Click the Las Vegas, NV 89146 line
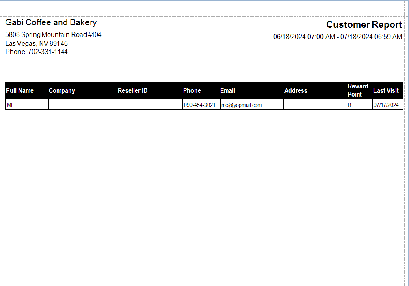Viewport: 409px width, 286px height. tap(37, 43)
